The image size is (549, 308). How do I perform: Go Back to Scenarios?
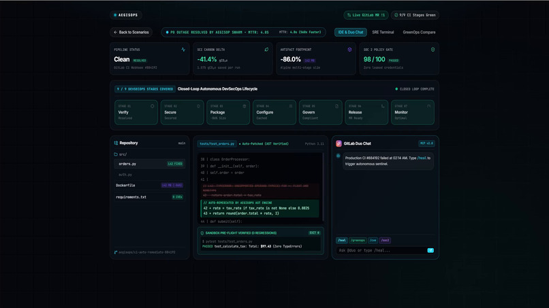pyautogui.click(x=131, y=32)
